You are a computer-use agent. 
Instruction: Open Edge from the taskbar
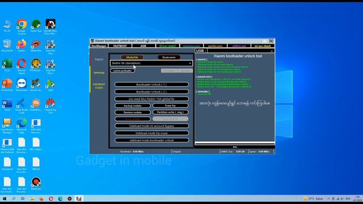click(x=60, y=199)
